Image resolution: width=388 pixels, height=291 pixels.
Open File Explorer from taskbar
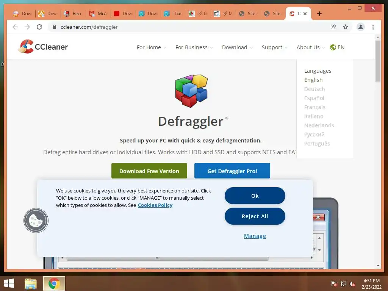31,283
